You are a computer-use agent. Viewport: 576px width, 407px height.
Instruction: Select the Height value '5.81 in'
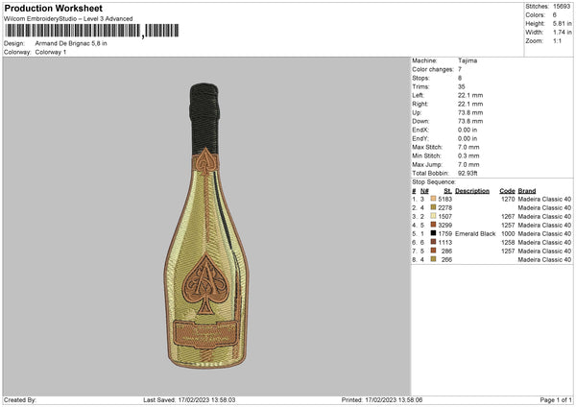[x=562, y=23]
